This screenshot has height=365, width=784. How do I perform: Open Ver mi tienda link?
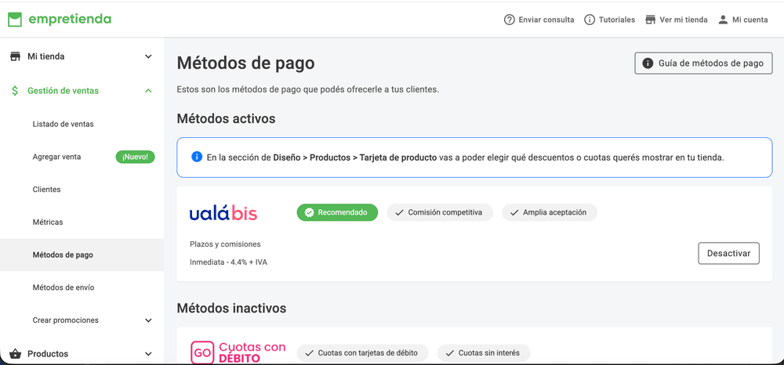click(x=684, y=20)
